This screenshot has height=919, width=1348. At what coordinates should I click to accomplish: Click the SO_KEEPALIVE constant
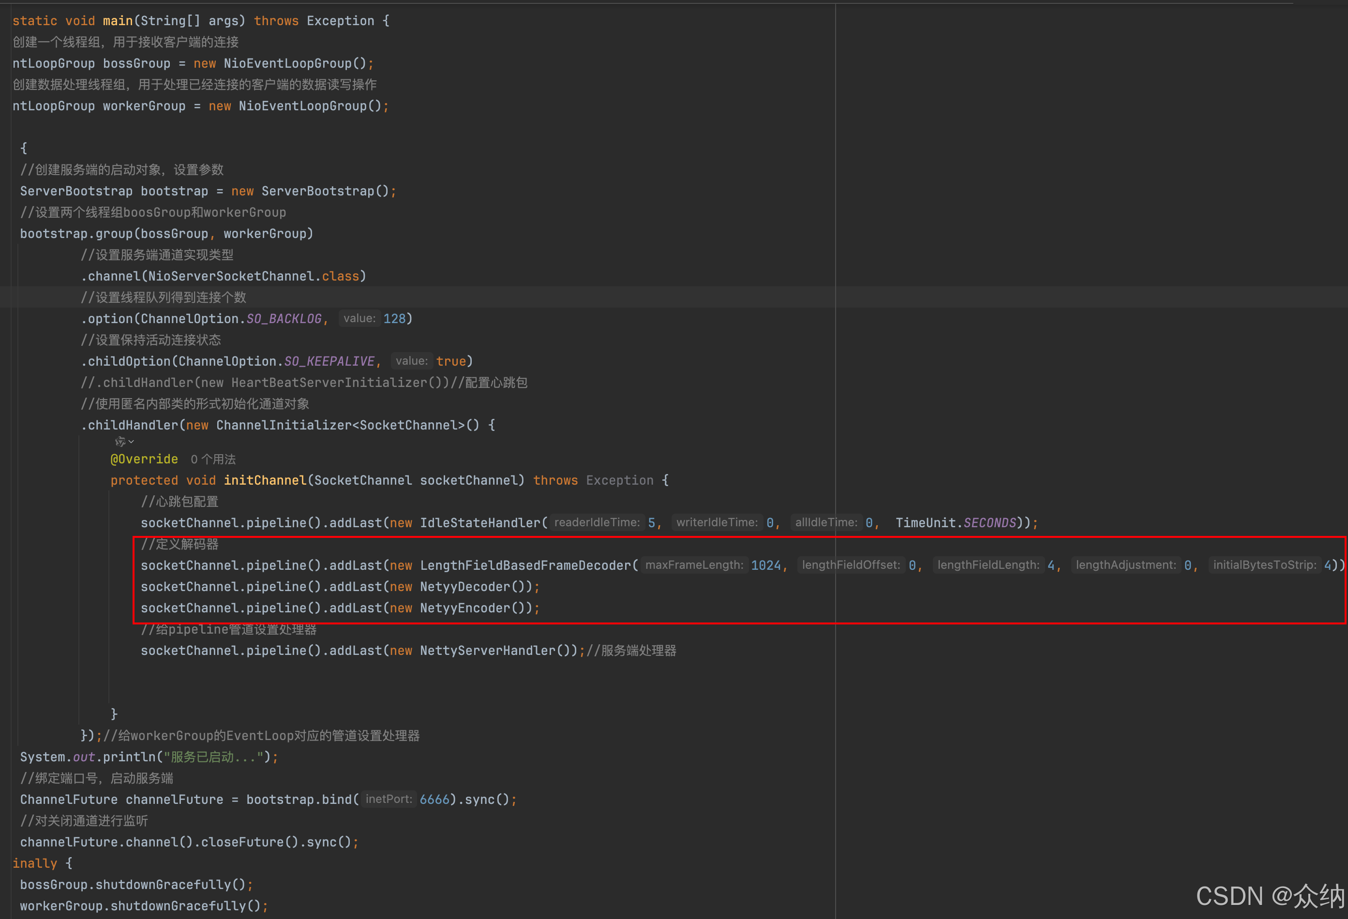[x=329, y=361]
